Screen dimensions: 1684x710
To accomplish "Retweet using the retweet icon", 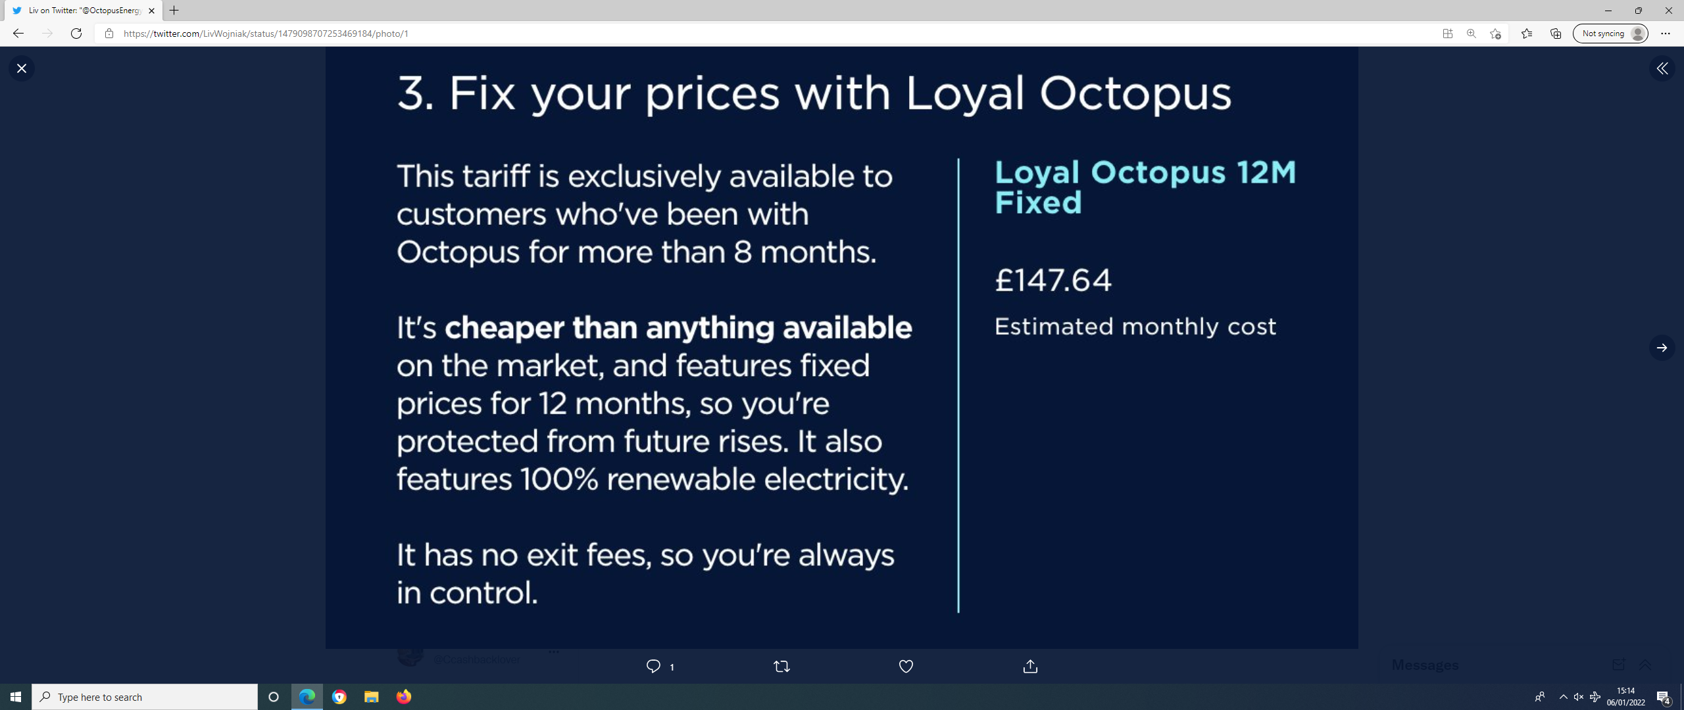I will click(781, 666).
